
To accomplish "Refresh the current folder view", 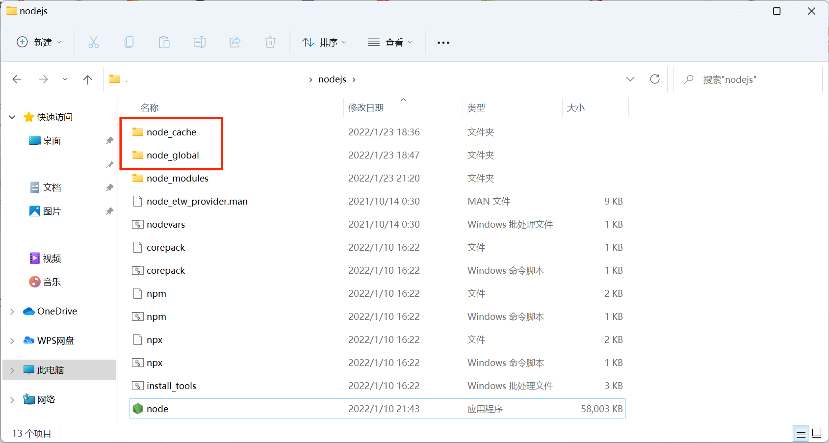I will click(x=655, y=79).
